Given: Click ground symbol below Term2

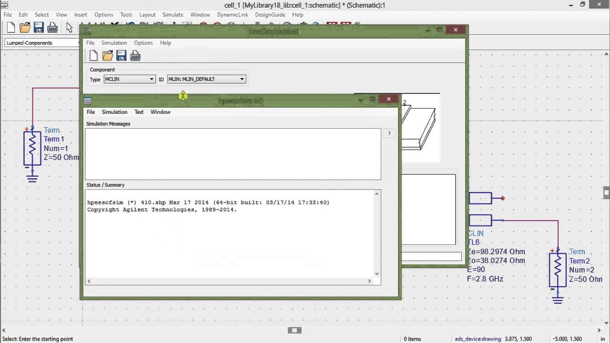Looking at the screenshot, I should 558,300.
